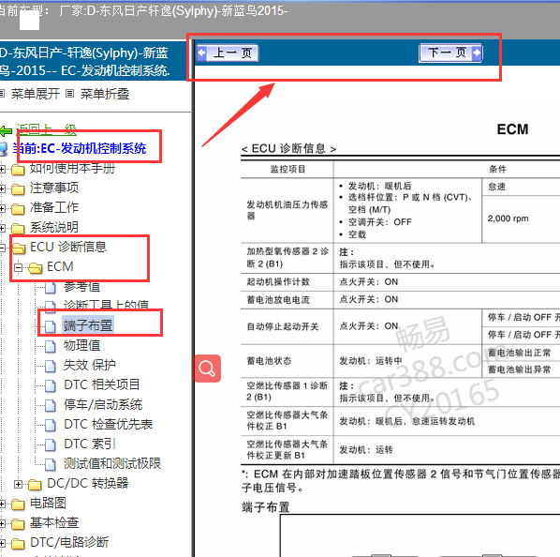
Task: Click open folder icon beside ECU 诊断信息
Action: pyautogui.click(x=19, y=248)
